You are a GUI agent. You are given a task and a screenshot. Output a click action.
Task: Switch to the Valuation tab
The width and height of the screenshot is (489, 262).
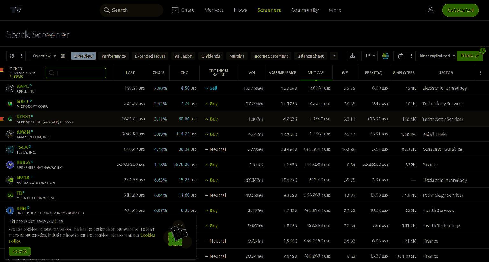[183, 56]
